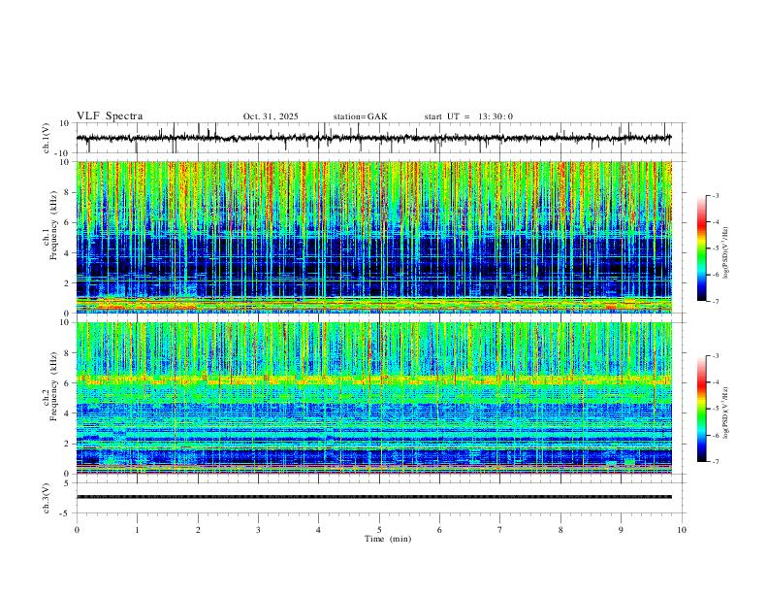Click the "6" kHz tick on the ch.2 frequency axis
768x594 pixels.
click(x=68, y=383)
